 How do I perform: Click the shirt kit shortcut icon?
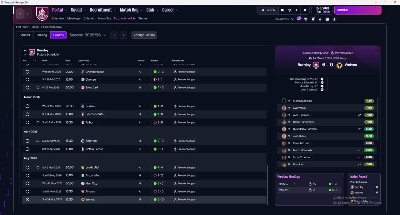[x=306, y=19]
